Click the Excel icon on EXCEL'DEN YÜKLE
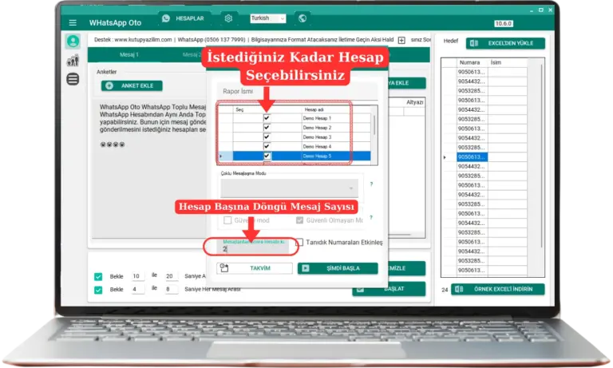This screenshot has width=613, height=368. pos(474,43)
